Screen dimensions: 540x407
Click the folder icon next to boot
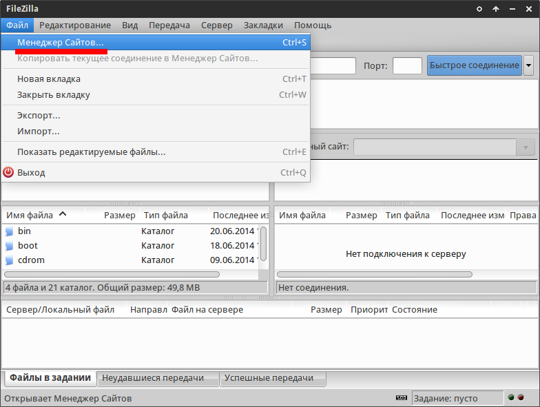10,246
